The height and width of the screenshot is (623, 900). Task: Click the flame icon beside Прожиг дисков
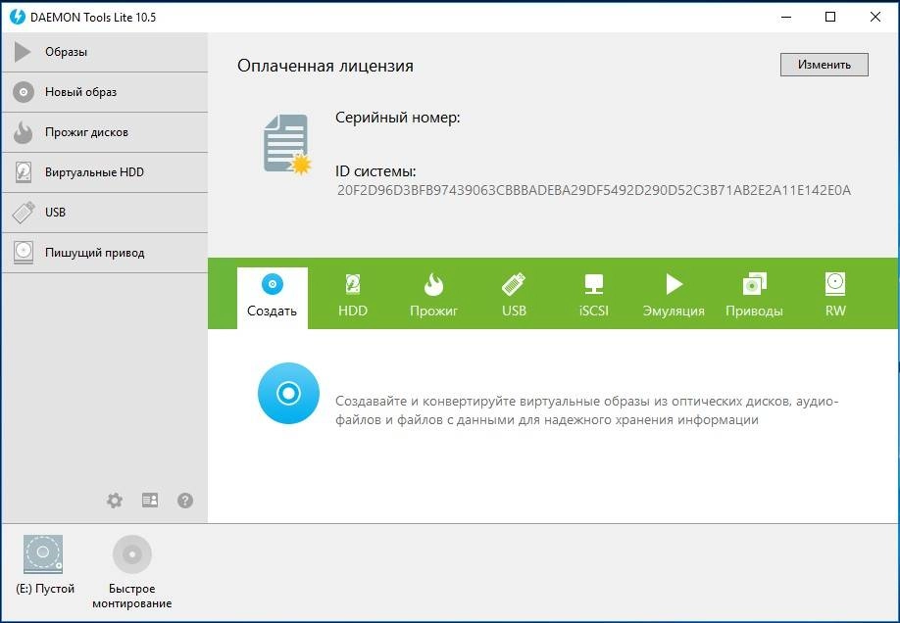coord(23,132)
